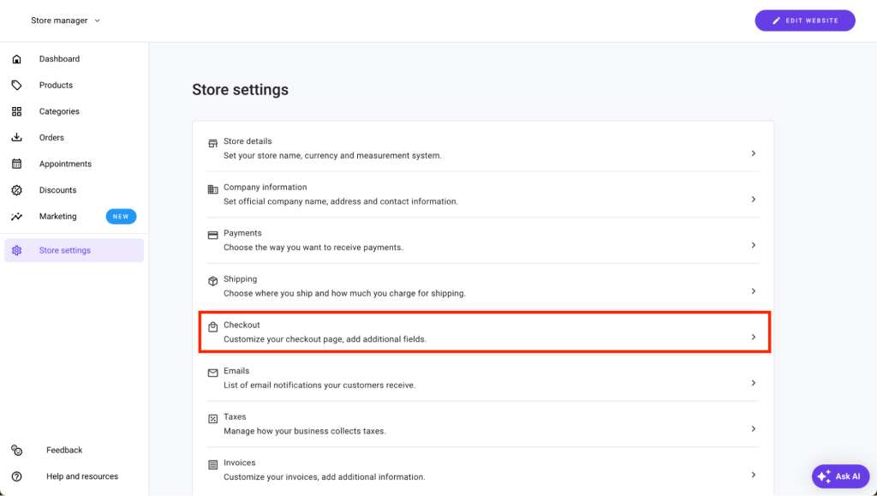Click the Appointments calendar icon
This screenshot has height=496, width=877.
16,164
